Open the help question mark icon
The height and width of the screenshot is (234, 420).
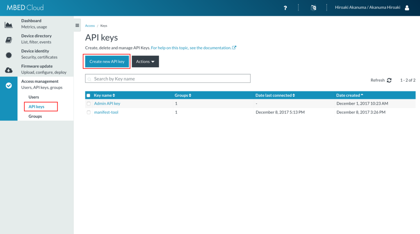coord(285,8)
